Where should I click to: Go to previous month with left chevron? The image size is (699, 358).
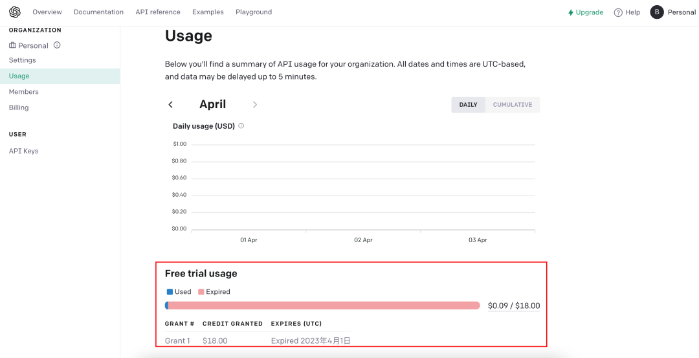tap(171, 105)
